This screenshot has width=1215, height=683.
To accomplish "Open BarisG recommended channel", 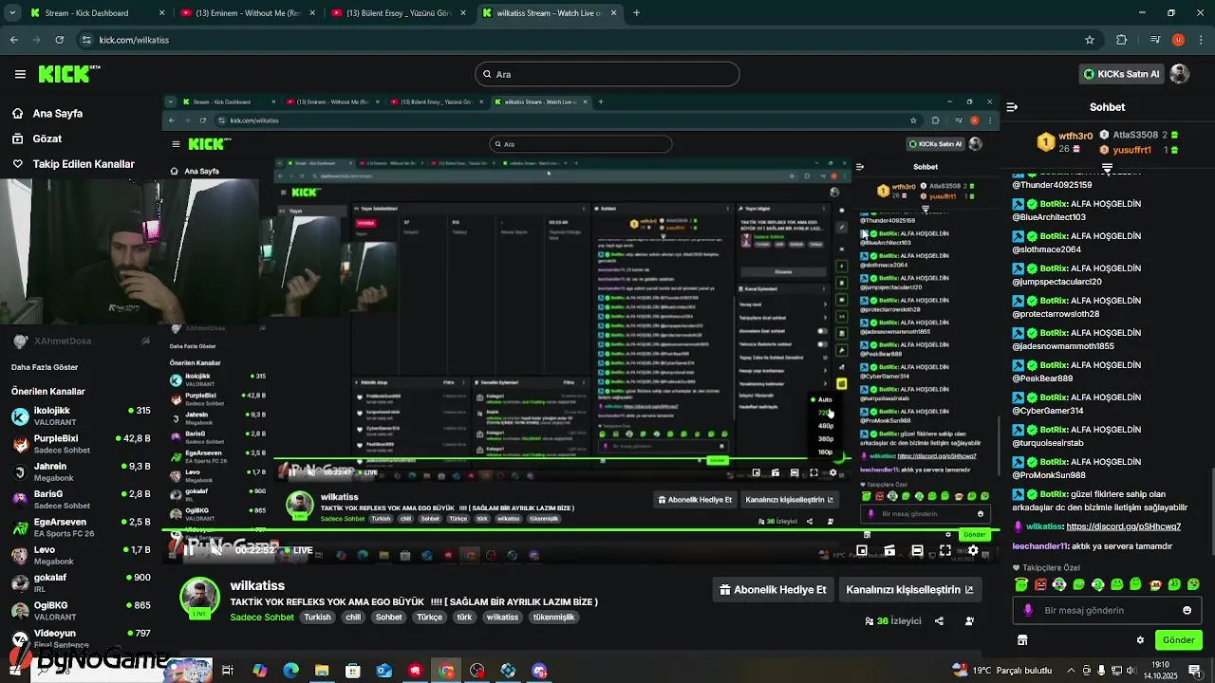I will (x=81, y=499).
